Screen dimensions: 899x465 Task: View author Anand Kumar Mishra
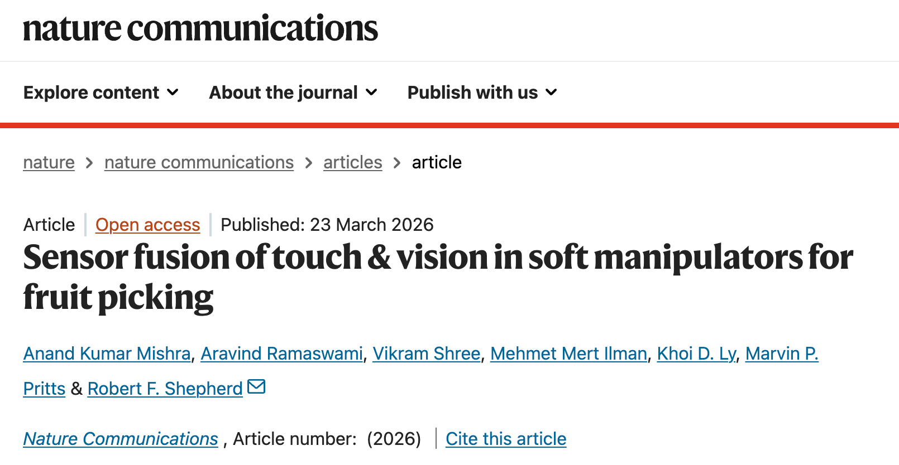pyautogui.click(x=107, y=353)
